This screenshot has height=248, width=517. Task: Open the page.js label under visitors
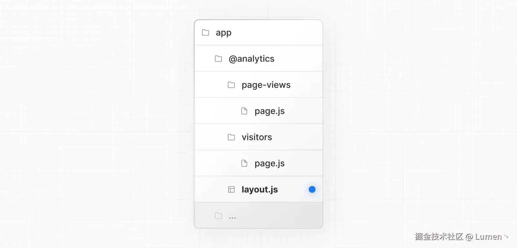pyautogui.click(x=269, y=163)
